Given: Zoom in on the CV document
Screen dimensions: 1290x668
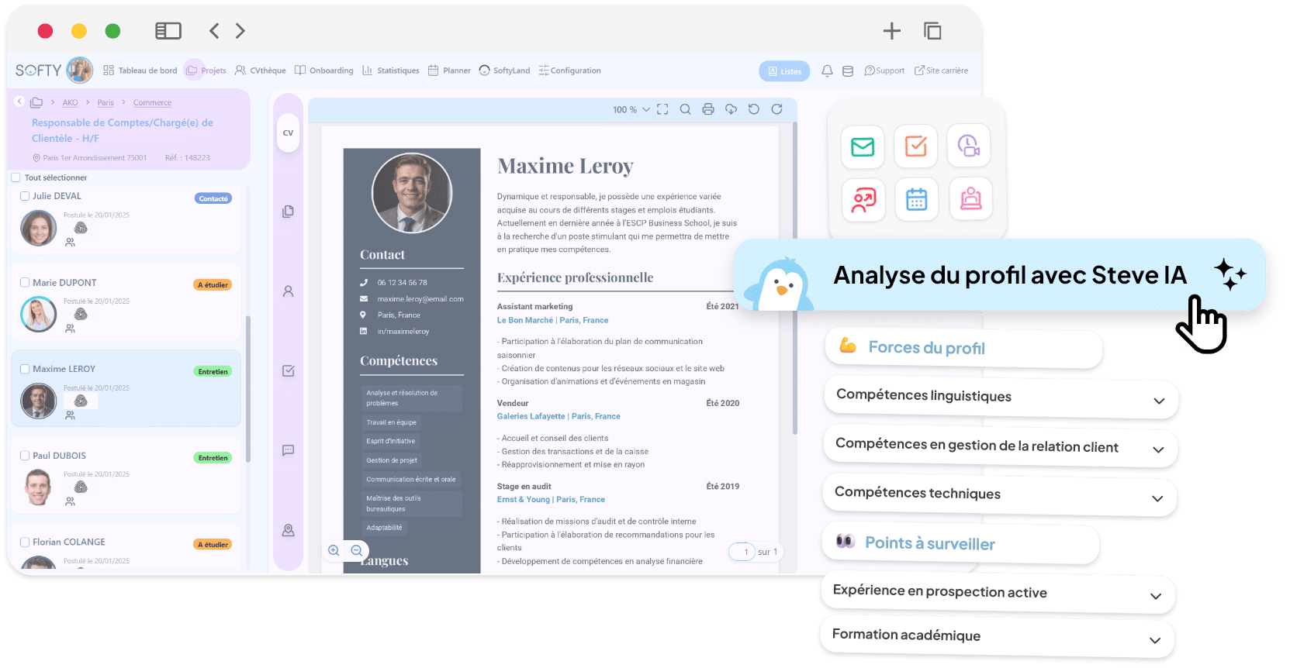Looking at the screenshot, I should [334, 550].
